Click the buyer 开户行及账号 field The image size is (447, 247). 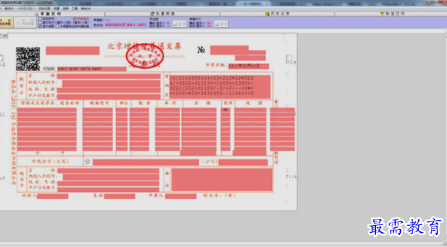click(x=108, y=96)
